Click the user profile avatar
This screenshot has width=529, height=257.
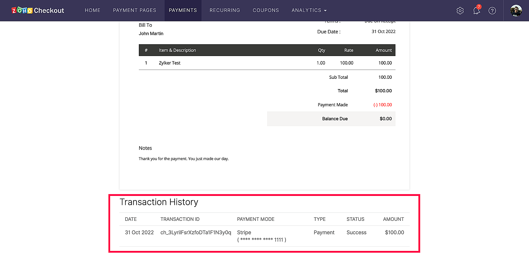(x=516, y=11)
